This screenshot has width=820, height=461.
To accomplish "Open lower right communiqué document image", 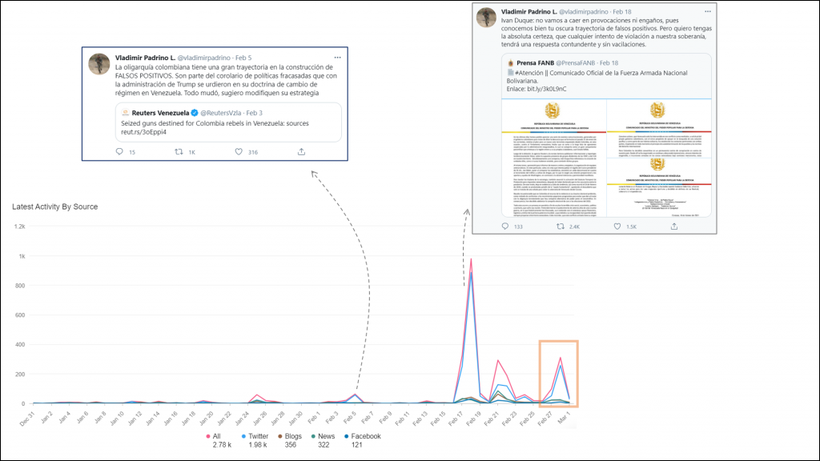I will [x=659, y=187].
